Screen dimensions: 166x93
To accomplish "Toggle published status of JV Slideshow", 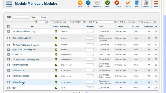I will [56, 70].
